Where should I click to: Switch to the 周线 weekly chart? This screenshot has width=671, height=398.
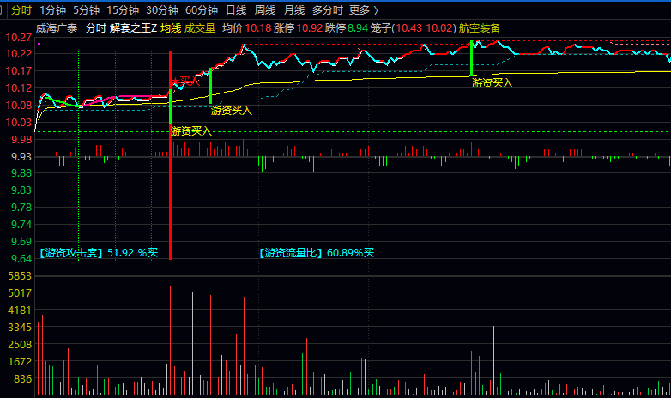coord(265,9)
